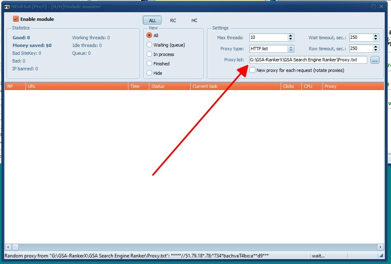Maximize the Module monitor window

[x=373, y=7]
